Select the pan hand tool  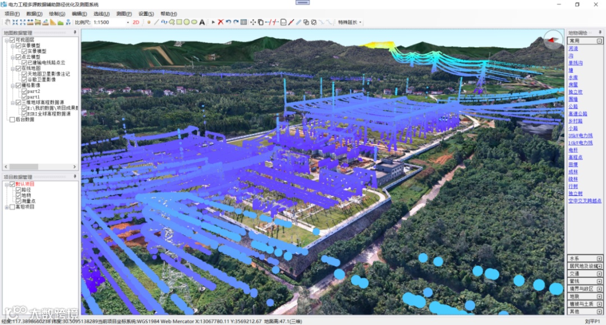tap(8, 22)
